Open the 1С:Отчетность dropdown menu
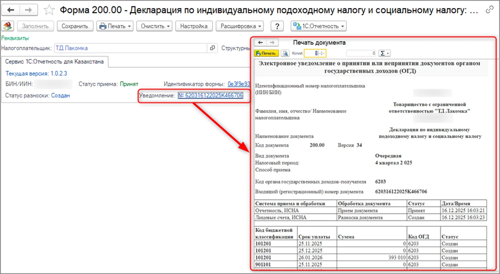The image size is (500, 274). tap(319, 26)
